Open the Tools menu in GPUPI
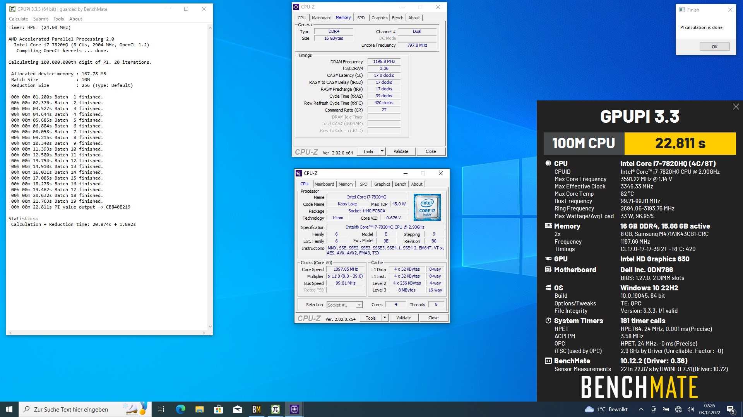The width and height of the screenshot is (743, 417). coord(58,19)
